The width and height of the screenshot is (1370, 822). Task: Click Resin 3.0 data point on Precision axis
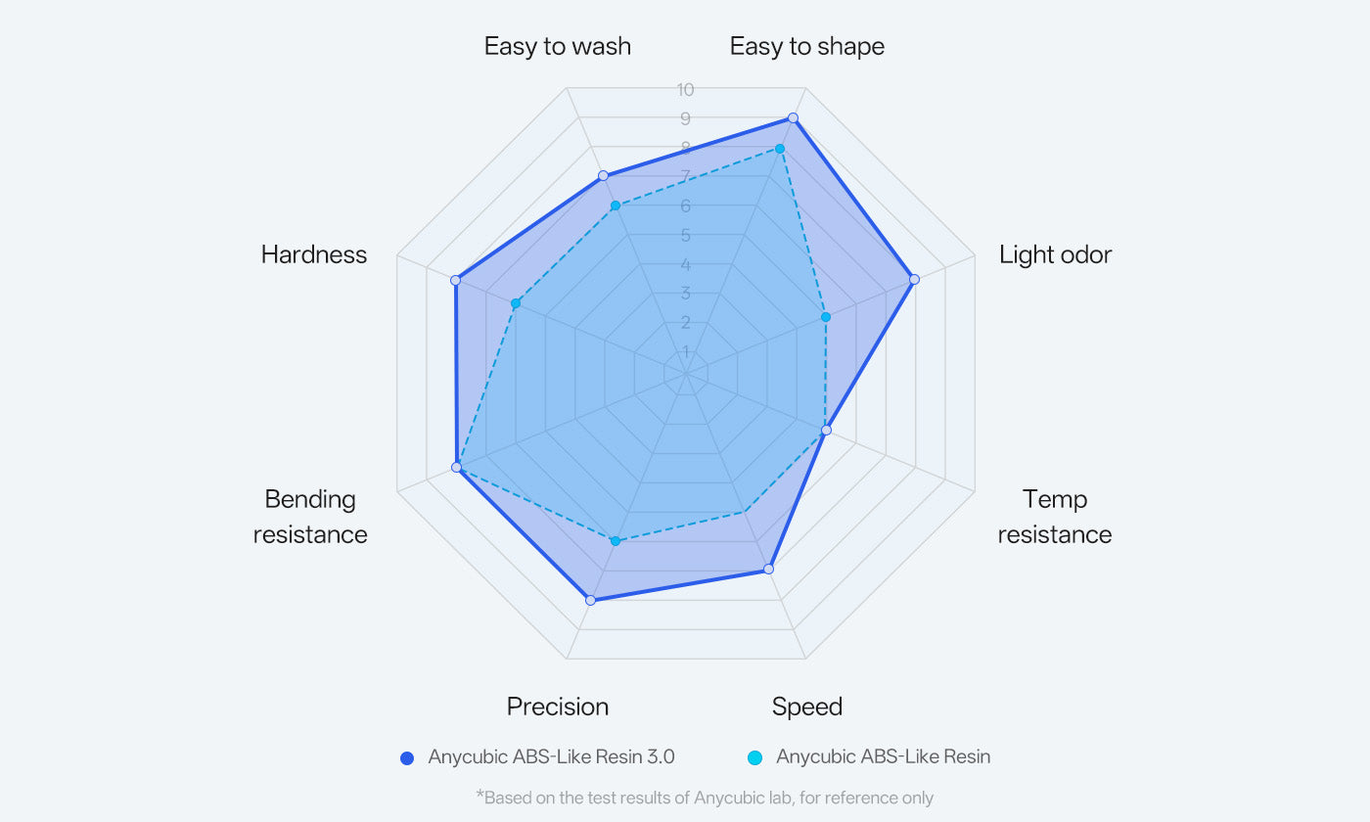point(590,600)
